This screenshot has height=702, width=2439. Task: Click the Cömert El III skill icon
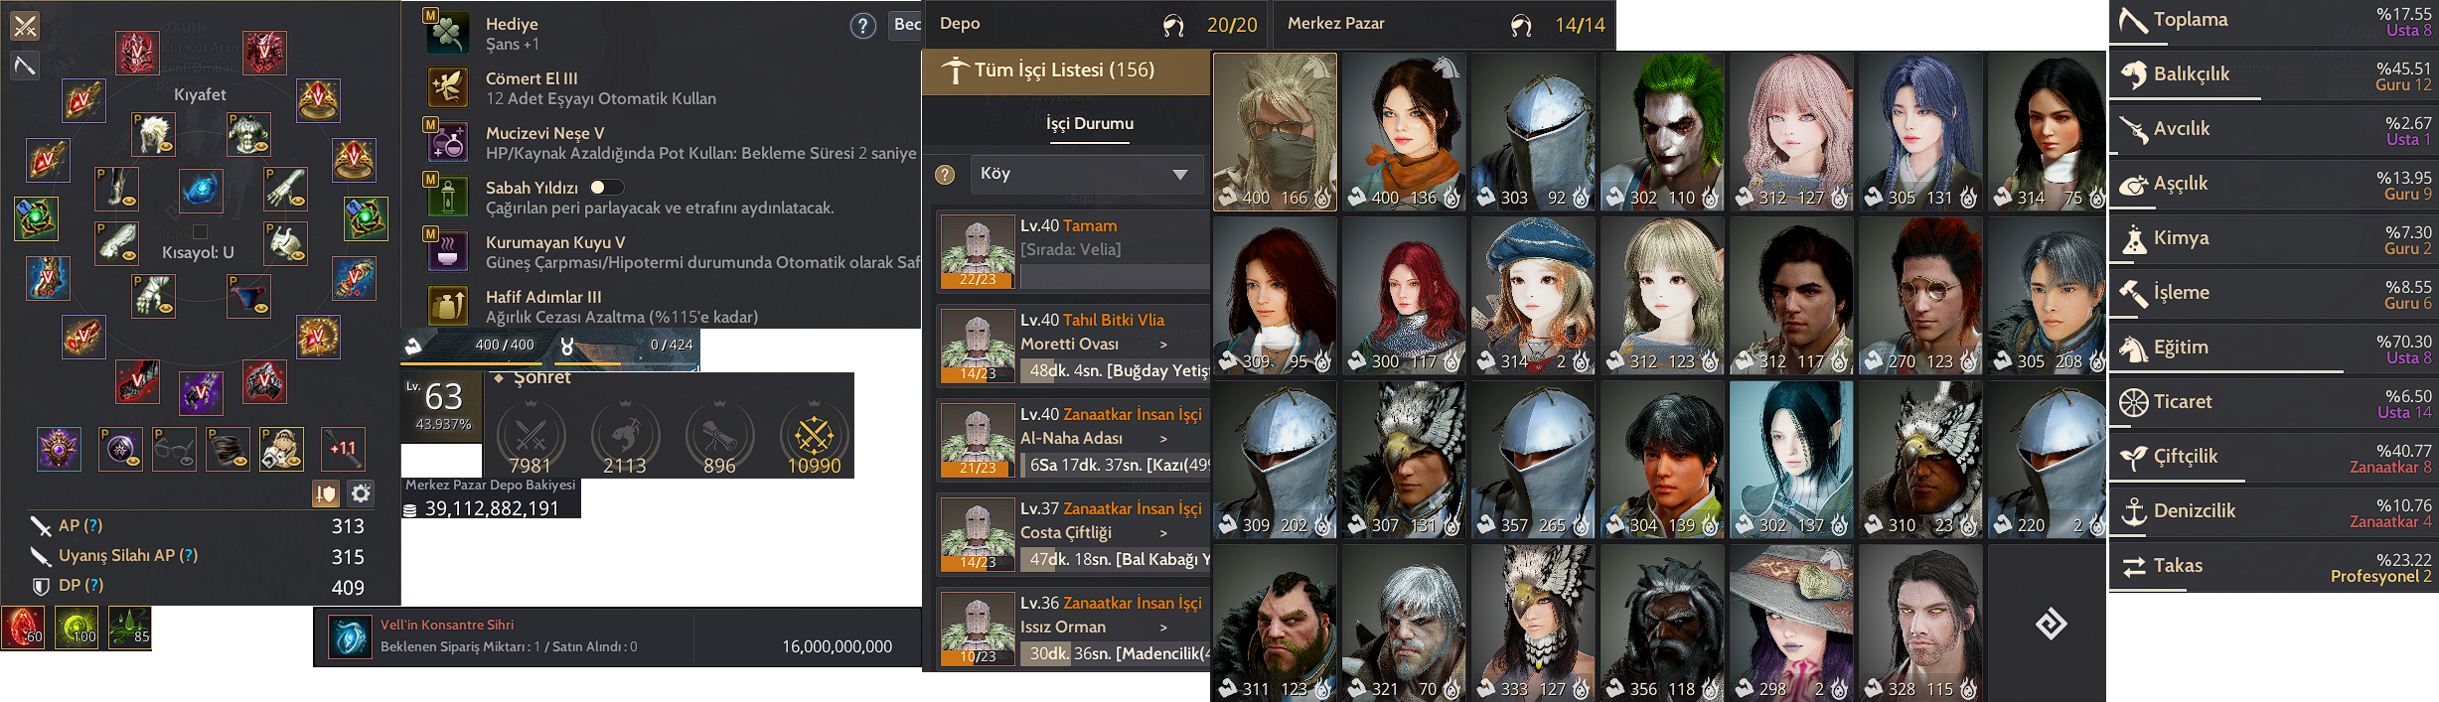(448, 87)
